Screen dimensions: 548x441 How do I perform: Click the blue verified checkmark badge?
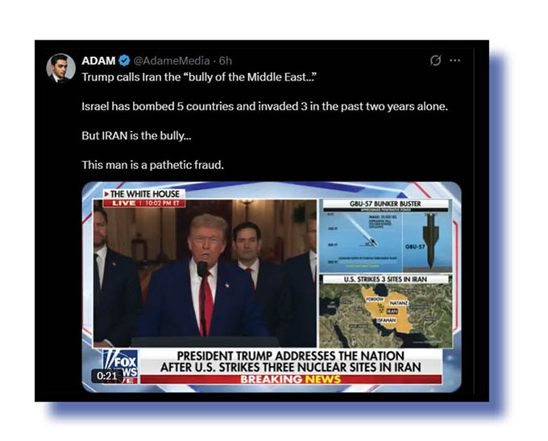pyautogui.click(x=124, y=60)
